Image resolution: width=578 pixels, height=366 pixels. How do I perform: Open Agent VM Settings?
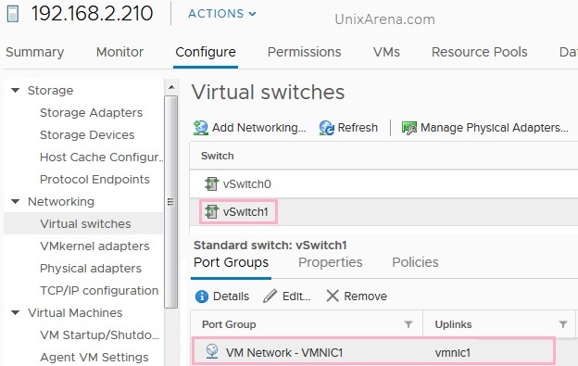pos(94,357)
